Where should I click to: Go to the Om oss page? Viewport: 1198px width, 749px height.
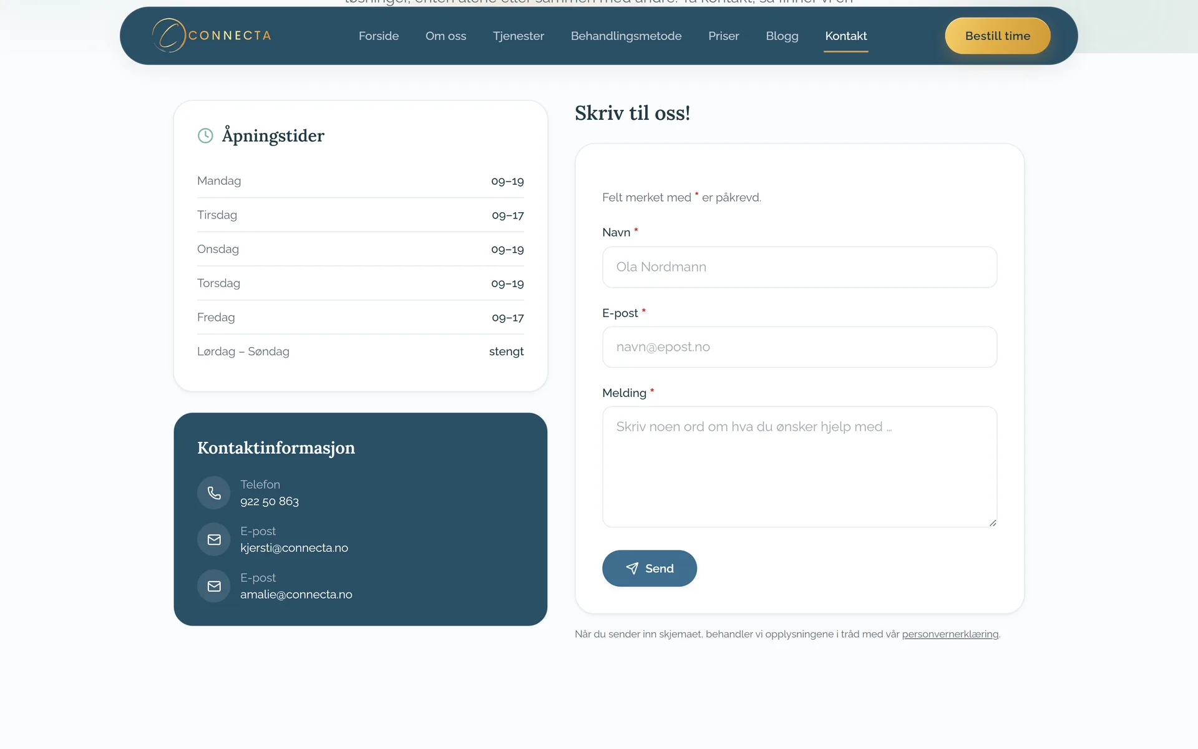(x=446, y=36)
